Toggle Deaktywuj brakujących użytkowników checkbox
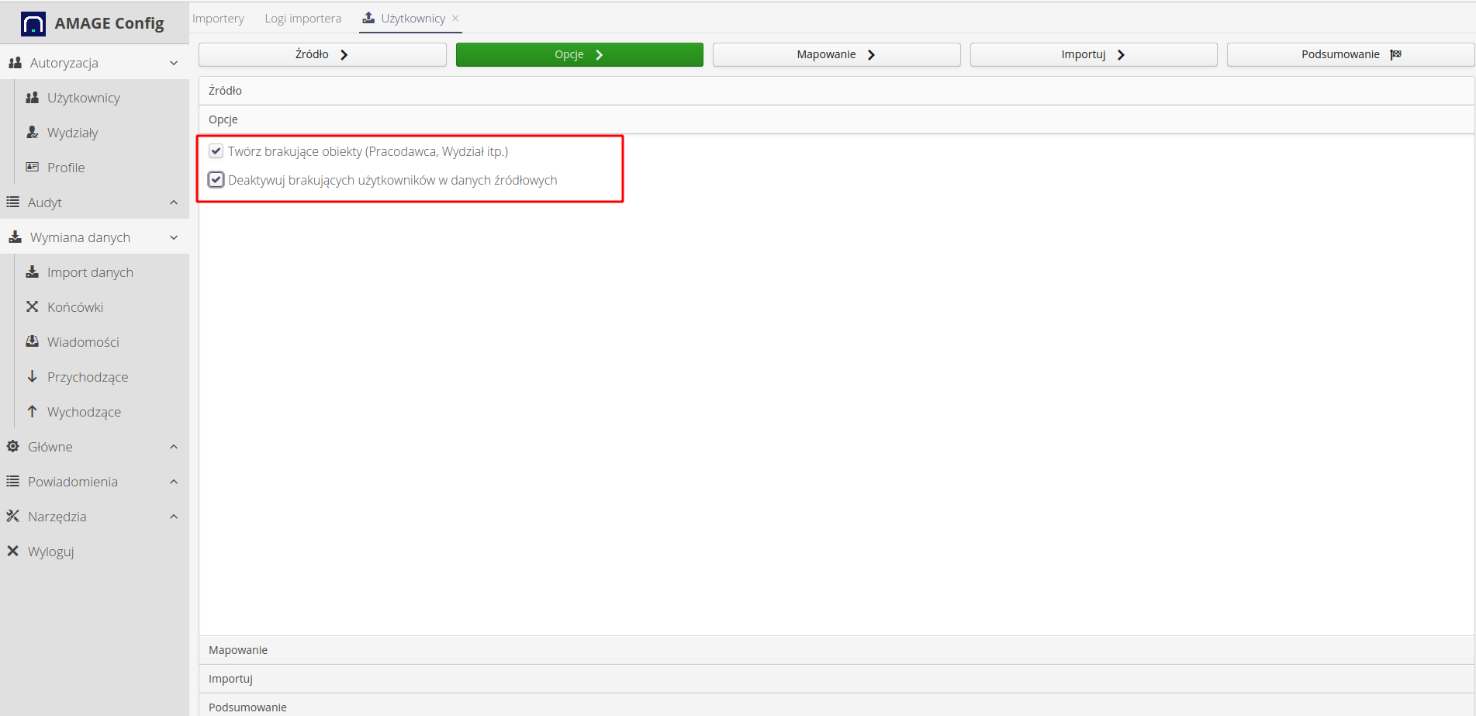 tap(216, 180)
